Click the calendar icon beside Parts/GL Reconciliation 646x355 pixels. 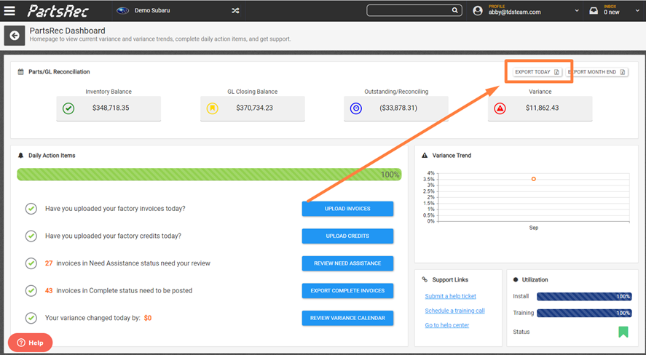pyautogui.click(x=20, y=72)
